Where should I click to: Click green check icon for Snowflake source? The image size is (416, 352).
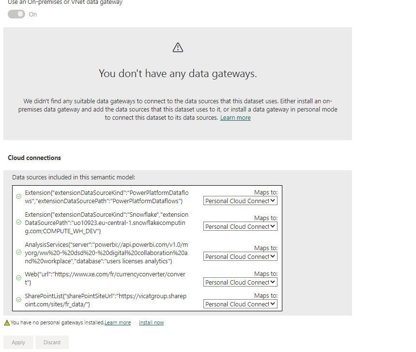coord(18,222)
